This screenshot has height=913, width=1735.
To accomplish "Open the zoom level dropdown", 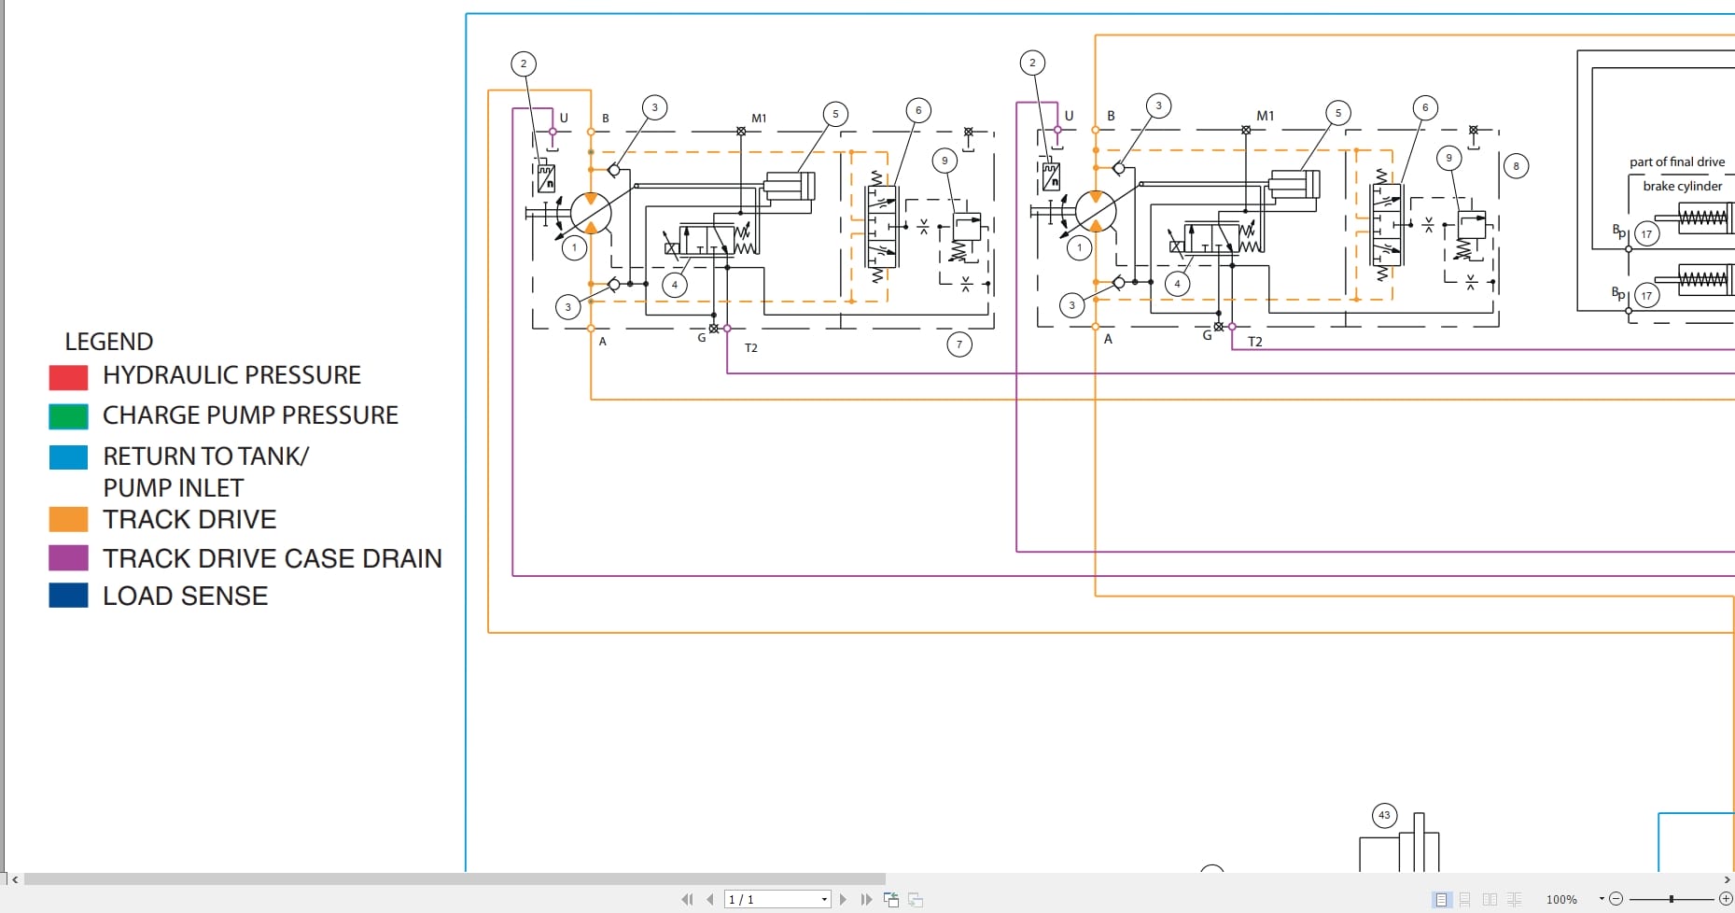I will (1602, 898).
